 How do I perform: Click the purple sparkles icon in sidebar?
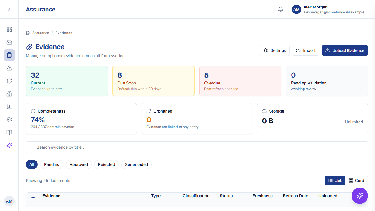9,145
